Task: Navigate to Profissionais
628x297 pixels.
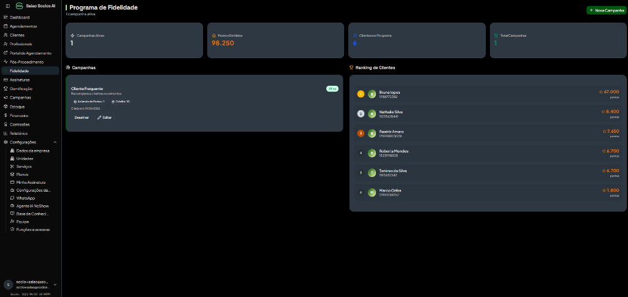Action: click(x=31, y=44)
